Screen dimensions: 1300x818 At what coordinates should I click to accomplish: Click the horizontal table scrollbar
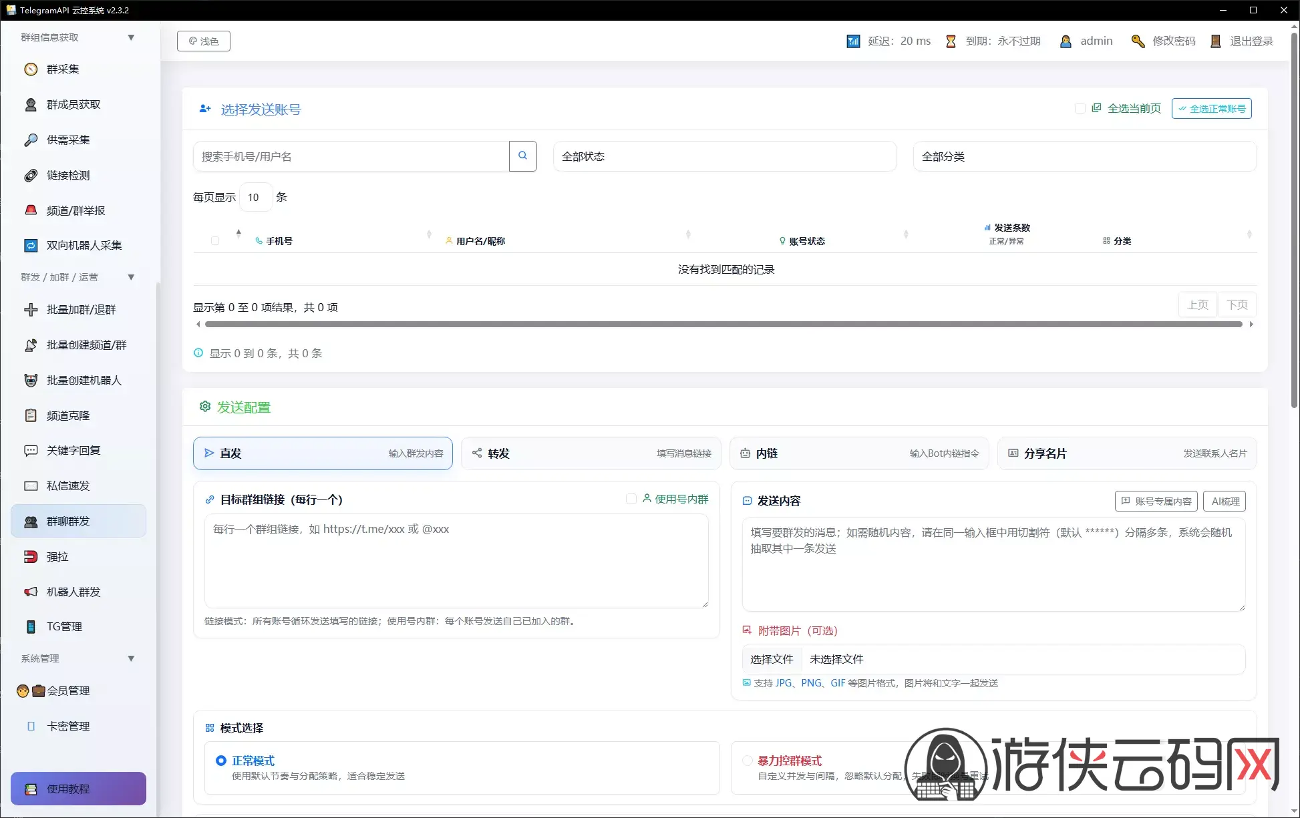[x=723, y=325]
